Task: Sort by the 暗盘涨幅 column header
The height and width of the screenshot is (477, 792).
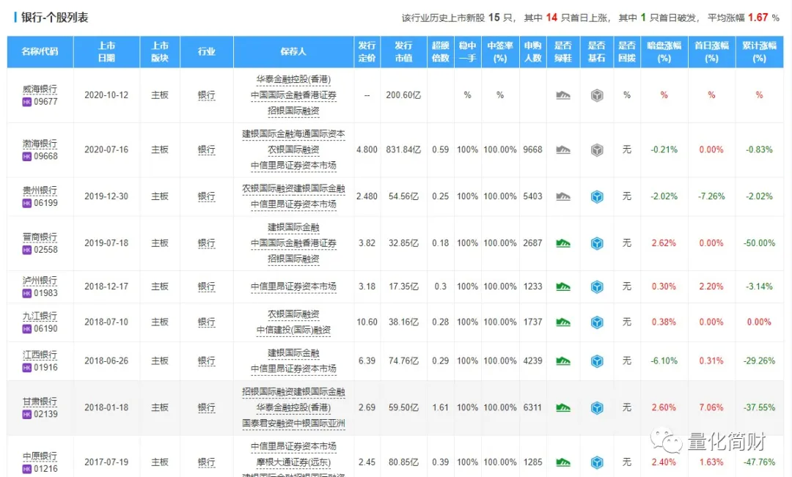Action: pos(664,51)
